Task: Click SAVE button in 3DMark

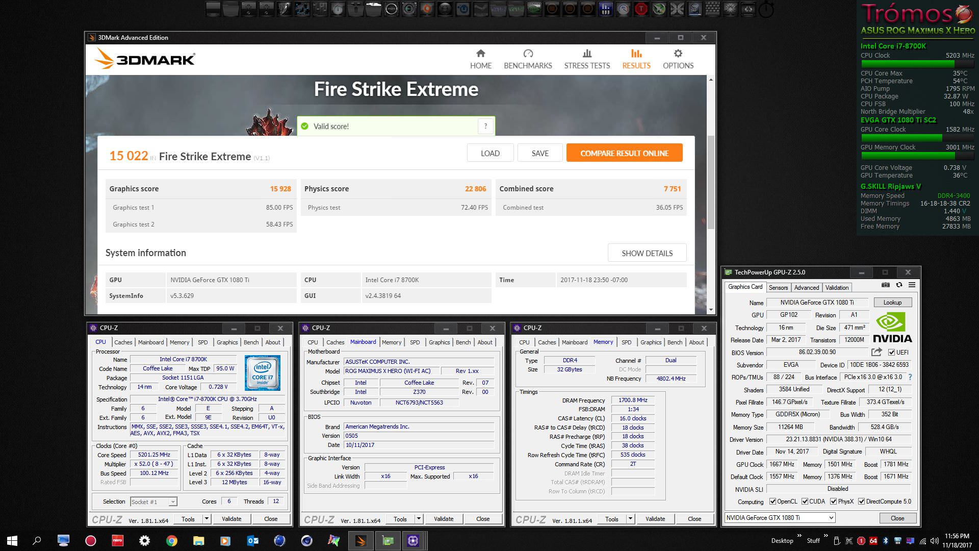Action: point(540,153)
